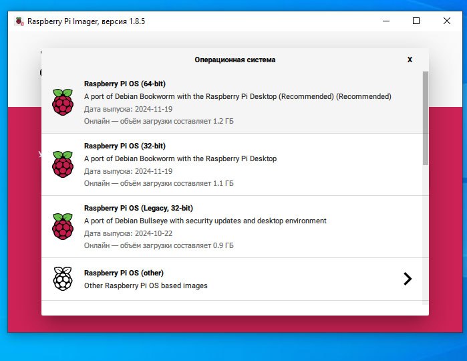This screenshot has width=467, height=361.
Task: Click 'Онлайн — объём загрузки составляет 1.2 ГБ'
Action: 159,121
